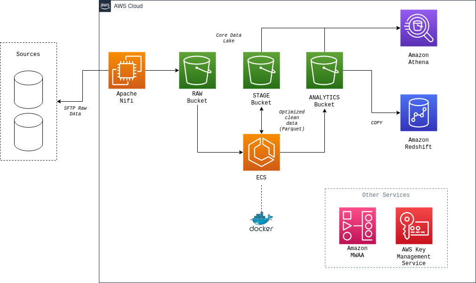476x283 pixels.
Task: Select the Amazon MWAA icon
Action: 357,226
